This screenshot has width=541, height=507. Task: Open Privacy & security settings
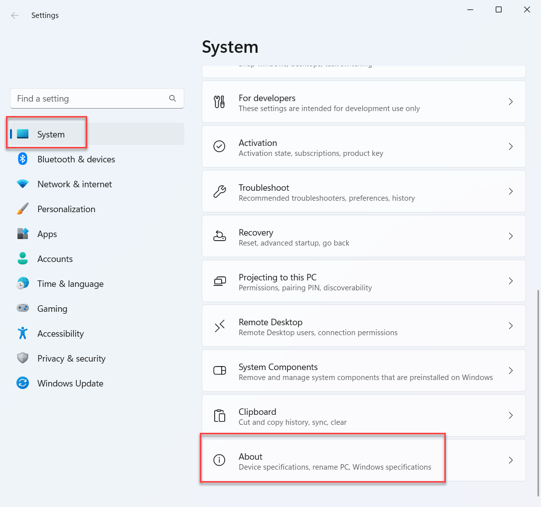click(x=97, y=358)
